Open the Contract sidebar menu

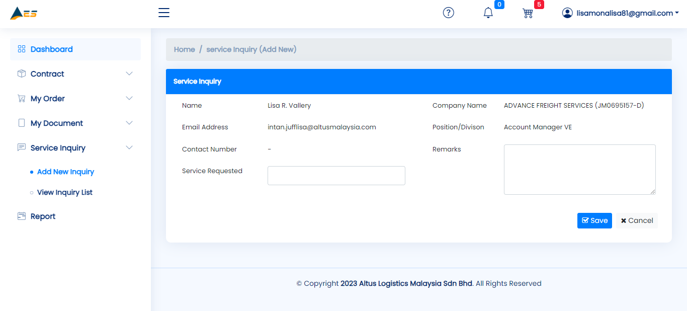[75, 74]
